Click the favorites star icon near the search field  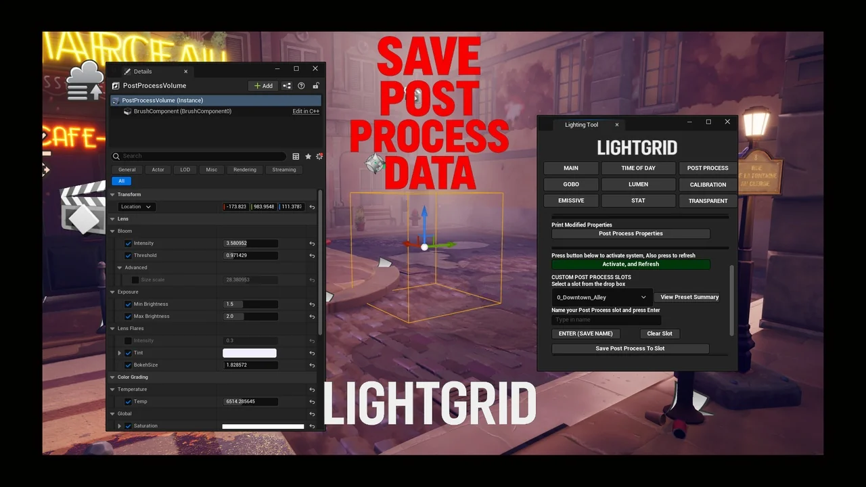click(x=308, y=156)
